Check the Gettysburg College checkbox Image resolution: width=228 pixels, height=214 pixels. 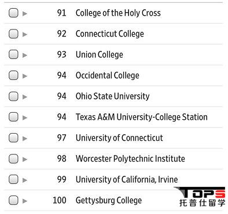coord(13,200)
